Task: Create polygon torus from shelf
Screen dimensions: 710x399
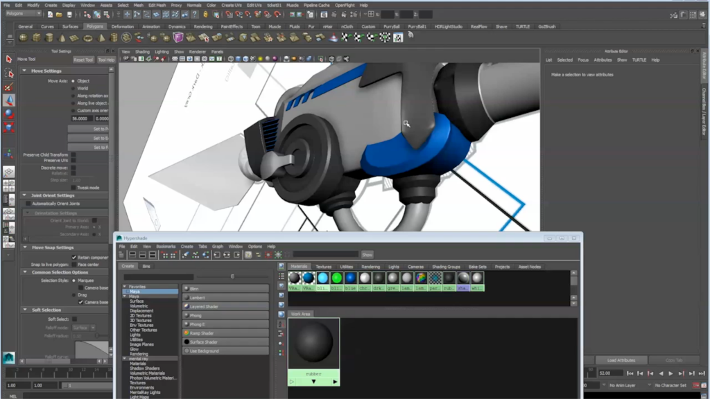Action: [88, 37]
